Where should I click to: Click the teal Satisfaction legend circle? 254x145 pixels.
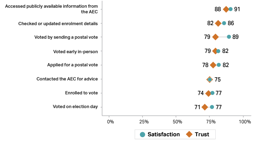[x=143, y=134]
